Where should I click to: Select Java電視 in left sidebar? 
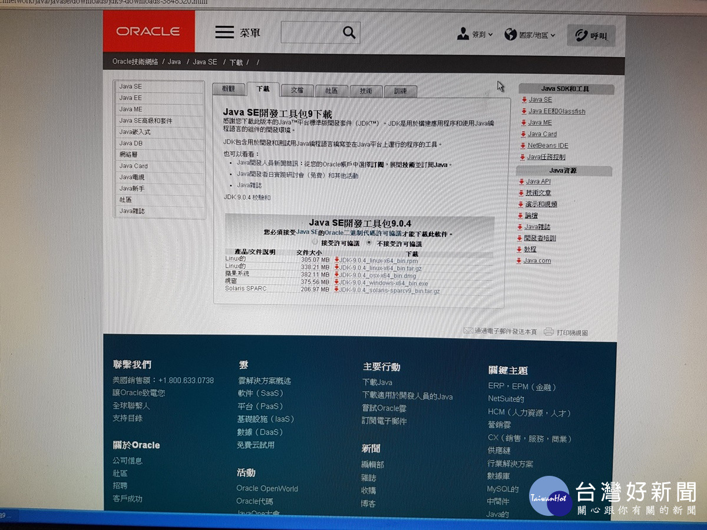point(132,177)
